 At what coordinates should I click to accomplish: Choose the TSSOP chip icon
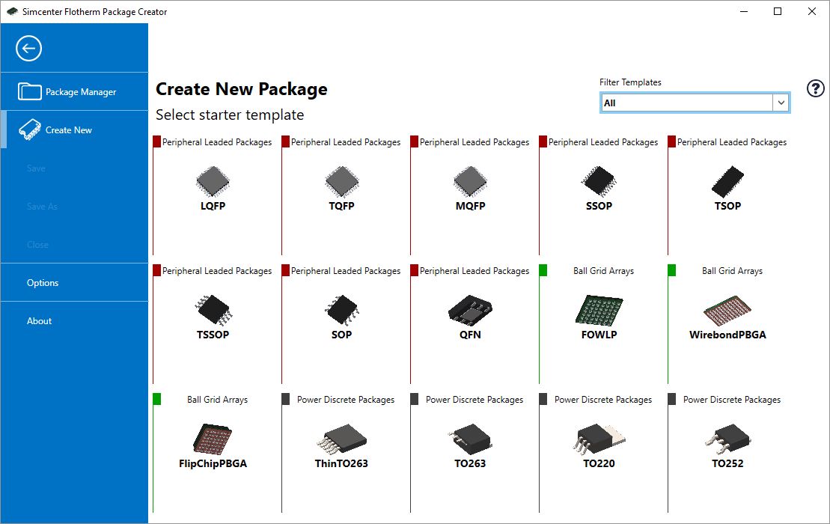point(213,310)
